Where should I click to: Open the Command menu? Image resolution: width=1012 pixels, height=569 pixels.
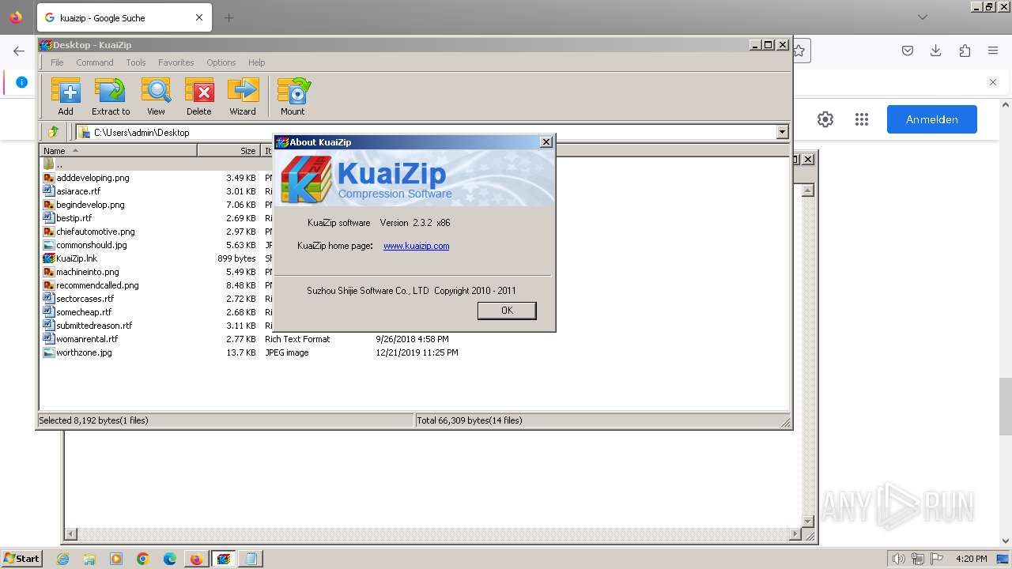click(95, 62)
